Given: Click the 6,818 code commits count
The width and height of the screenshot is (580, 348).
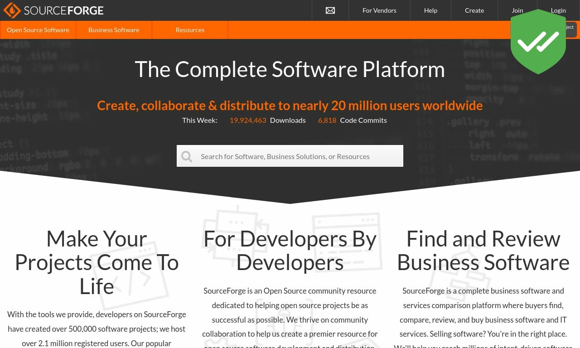Looking at the screenshot, I should click(x=327, y=120).
